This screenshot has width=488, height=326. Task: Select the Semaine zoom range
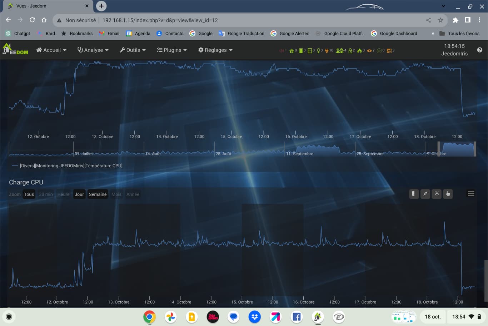point(98,194)
